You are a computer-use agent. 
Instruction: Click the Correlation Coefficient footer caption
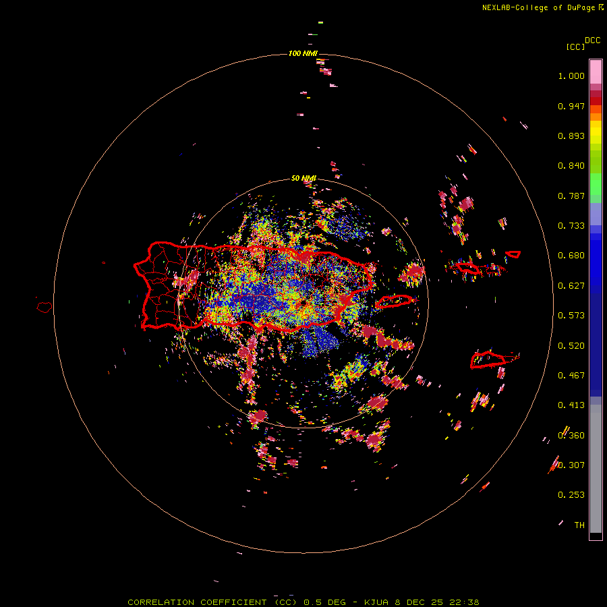(x=303, y=602)
